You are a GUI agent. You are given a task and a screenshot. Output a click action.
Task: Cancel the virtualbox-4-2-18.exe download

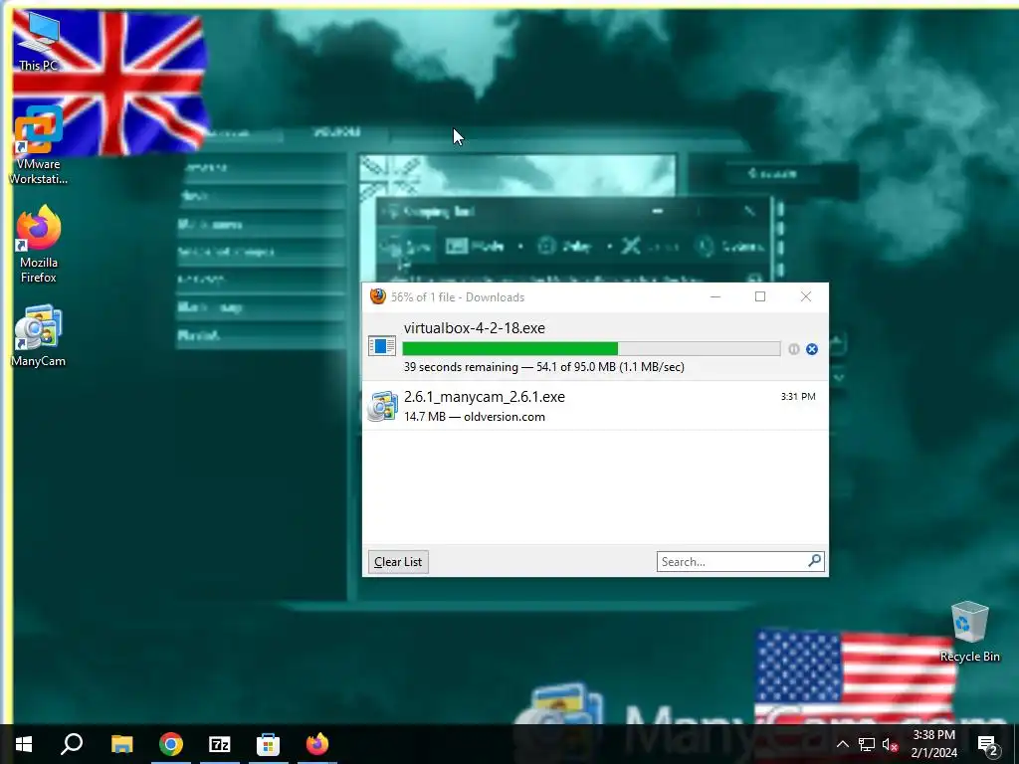tap(812, 349)
